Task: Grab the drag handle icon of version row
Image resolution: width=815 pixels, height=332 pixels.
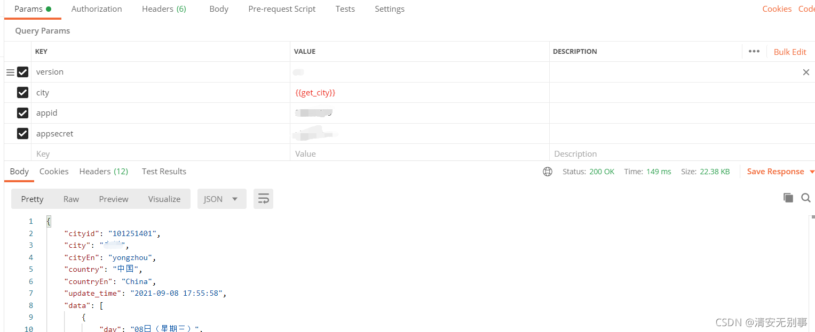Action: (10, 72)
